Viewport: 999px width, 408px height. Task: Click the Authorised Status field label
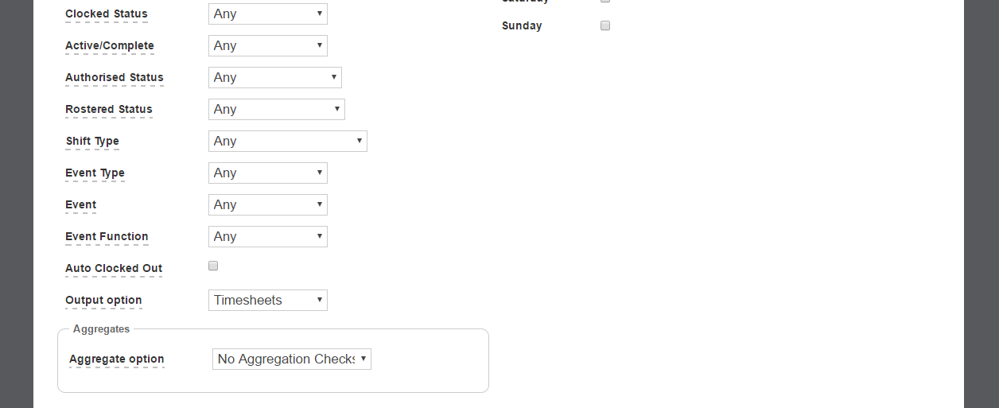point(115,77)
